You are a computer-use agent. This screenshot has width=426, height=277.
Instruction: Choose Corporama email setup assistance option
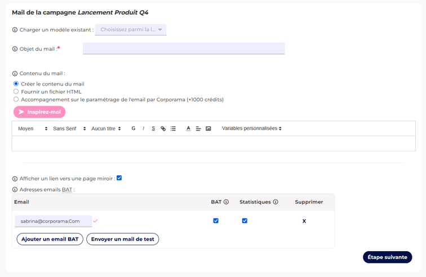point(16,99)
